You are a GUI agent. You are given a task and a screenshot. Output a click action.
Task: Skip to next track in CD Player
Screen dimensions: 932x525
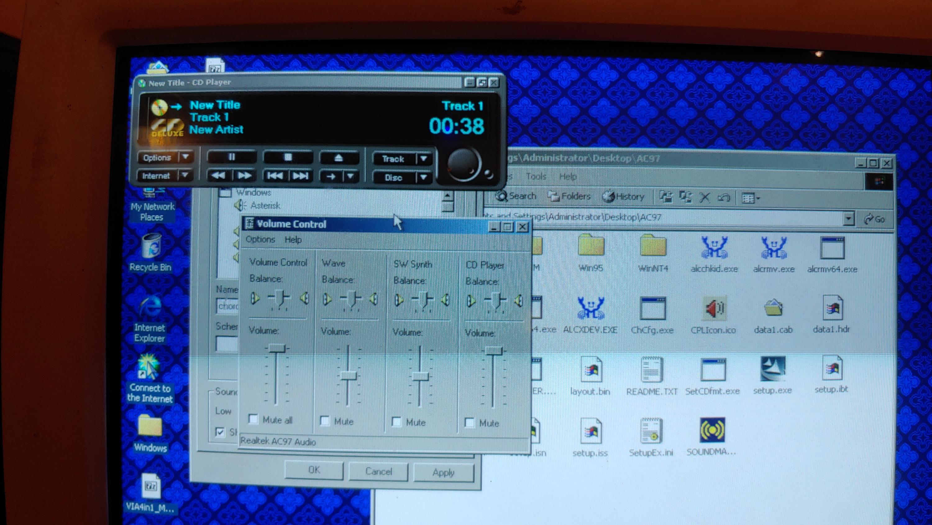[301, 176]
